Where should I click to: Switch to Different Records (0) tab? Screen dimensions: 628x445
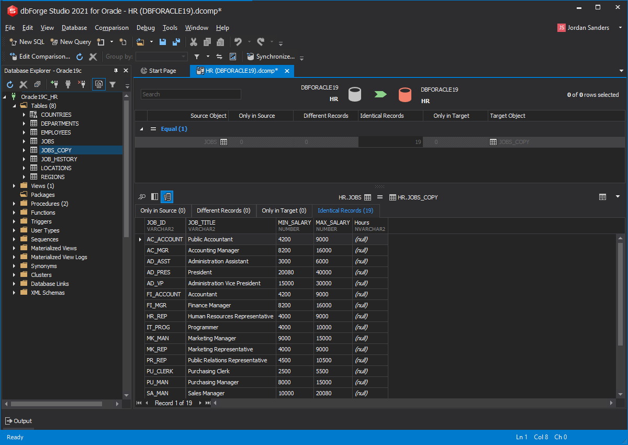(x=223, y=210)
